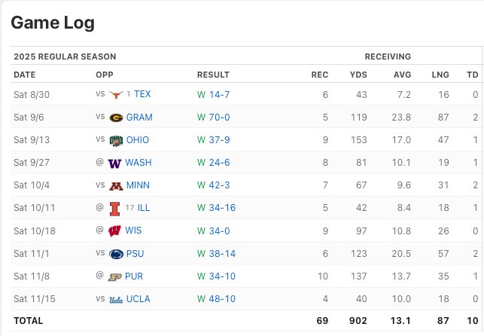Click the UCLA script logo
Viewport: 484px width, 336px height.
(116, 299)
